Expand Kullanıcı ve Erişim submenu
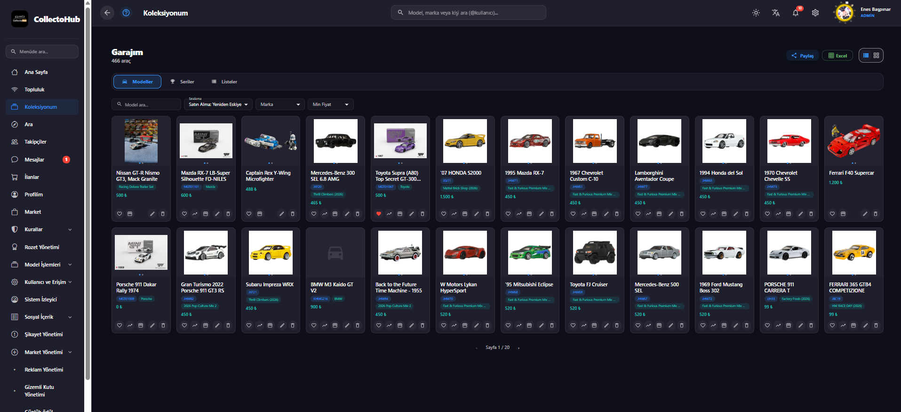The height and width of the screenshot is (412, 901). coord(42,282)
